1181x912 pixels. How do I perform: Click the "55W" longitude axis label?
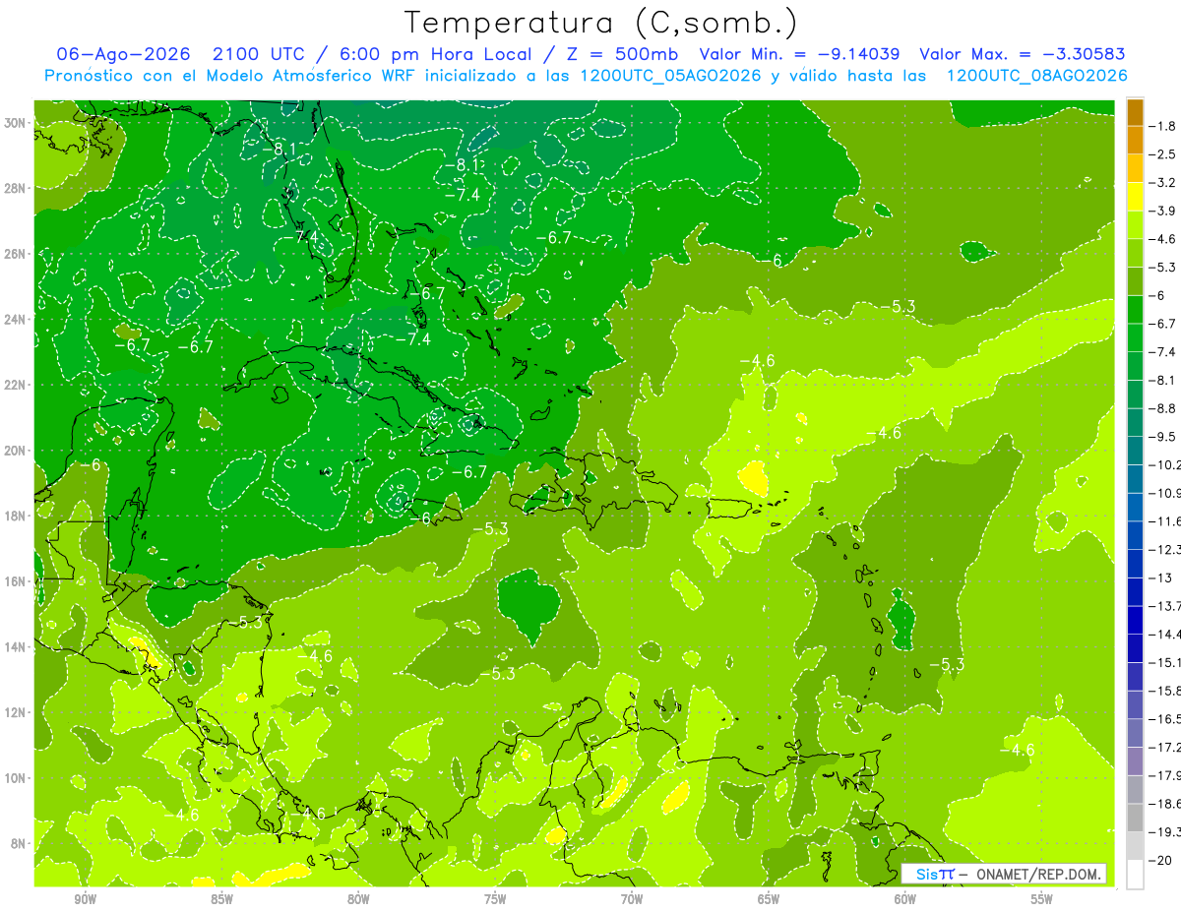pyautogui.click(x=1042, y=900)
